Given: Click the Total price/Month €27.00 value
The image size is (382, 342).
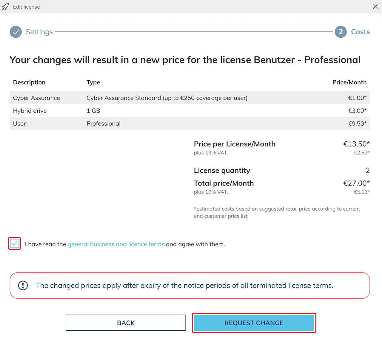Looking at the screenshot, I should 356,183.
